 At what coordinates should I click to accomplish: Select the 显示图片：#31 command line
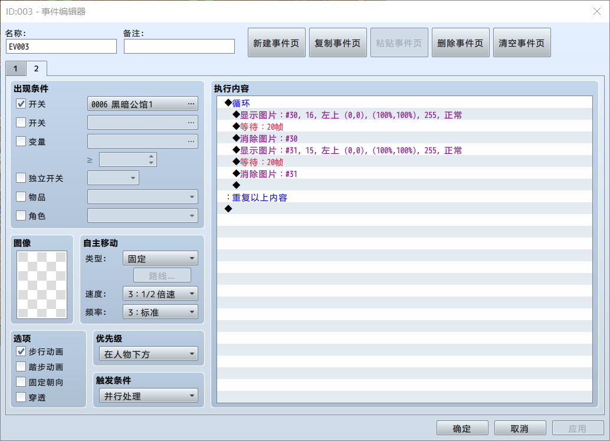(405, 150)
